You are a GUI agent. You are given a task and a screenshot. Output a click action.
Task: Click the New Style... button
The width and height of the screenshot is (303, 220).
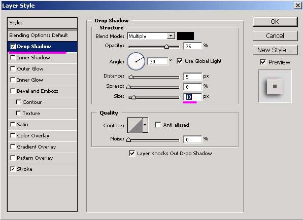(275, 50)
